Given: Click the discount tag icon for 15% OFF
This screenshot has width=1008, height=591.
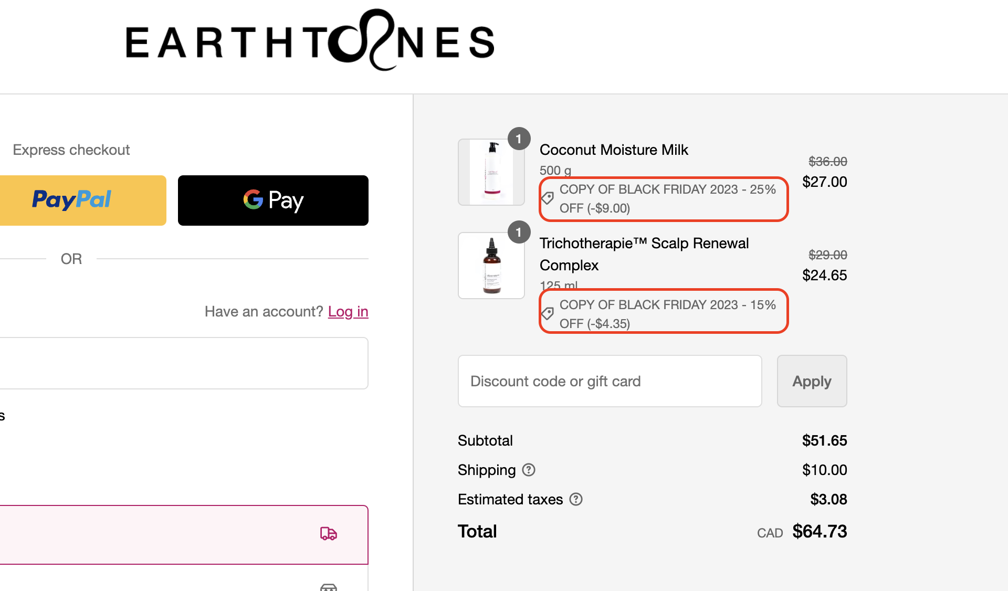Looking at the screenshot, I should coord(548,313).
